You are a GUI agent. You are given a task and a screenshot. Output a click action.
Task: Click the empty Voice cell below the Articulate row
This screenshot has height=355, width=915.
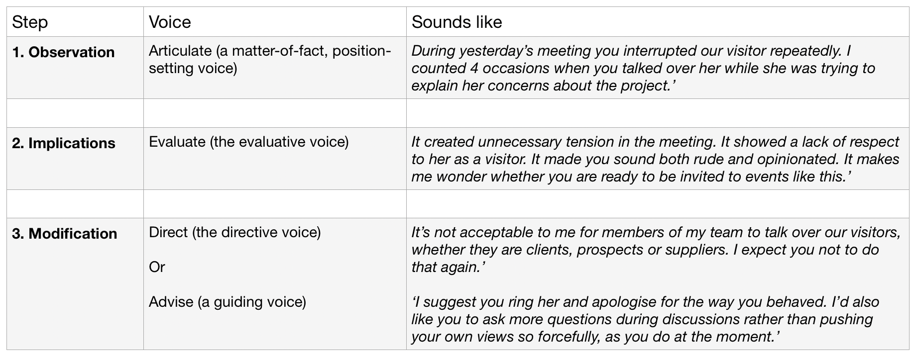275,113
